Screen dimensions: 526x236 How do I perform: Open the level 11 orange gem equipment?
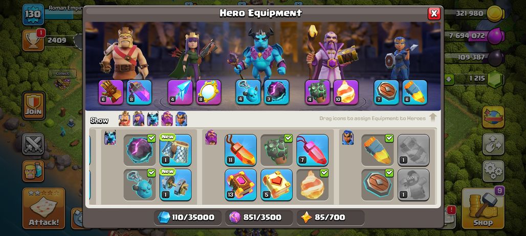click(x=240, y=150)
